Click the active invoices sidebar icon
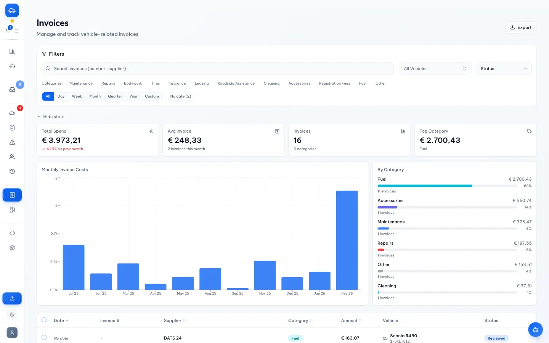The height and width of the screenshot is (343, 549). [12, 195]
